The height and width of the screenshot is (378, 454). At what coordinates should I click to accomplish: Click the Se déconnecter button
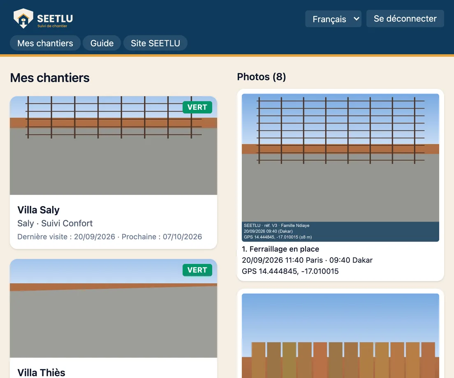[405, 18]
